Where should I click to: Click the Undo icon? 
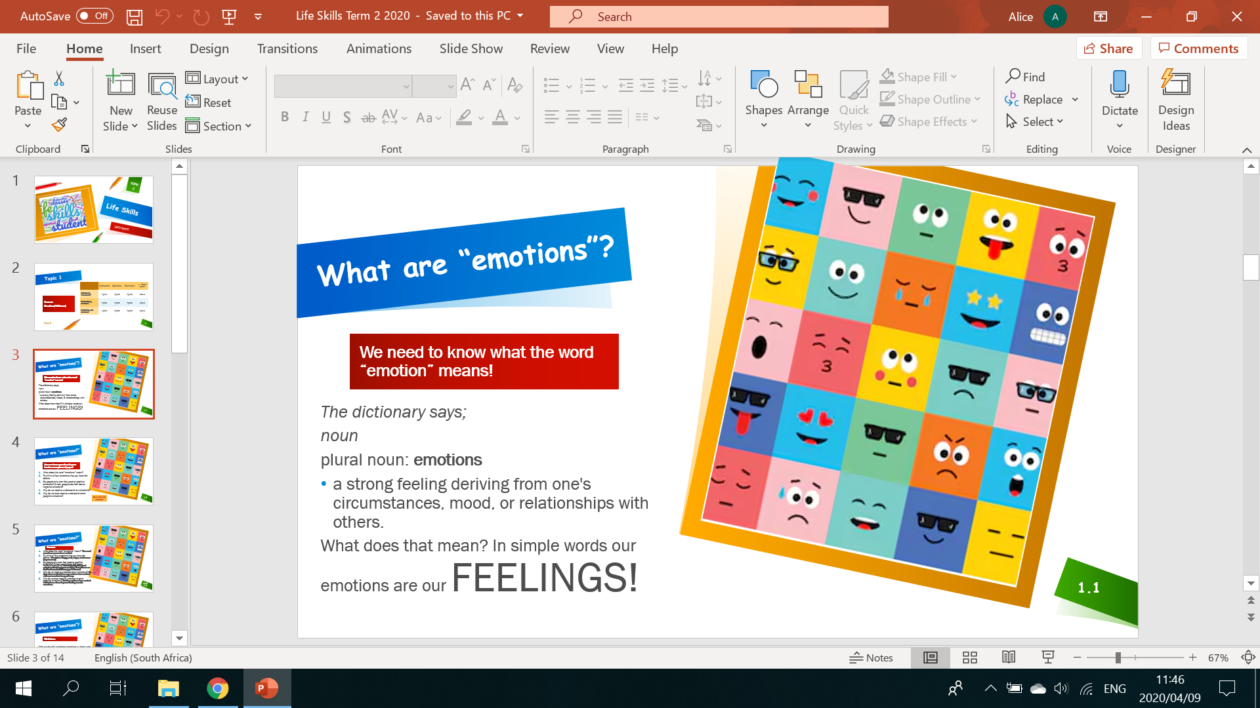[x=162, y=17]
